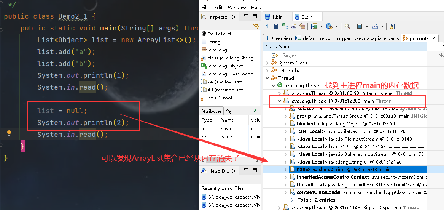This screenshot has width=444, height=210.
Task: Open the Window menu
Action: point(237,7)
